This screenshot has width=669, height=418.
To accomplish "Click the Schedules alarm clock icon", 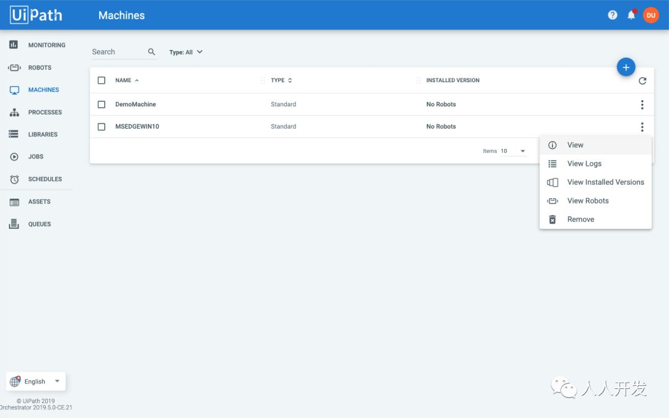I will click(14, 179).
